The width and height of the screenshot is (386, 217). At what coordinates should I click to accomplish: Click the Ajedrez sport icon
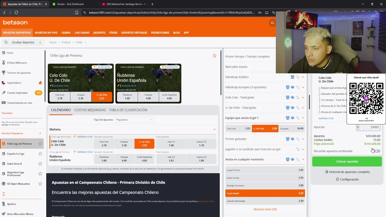4,204
